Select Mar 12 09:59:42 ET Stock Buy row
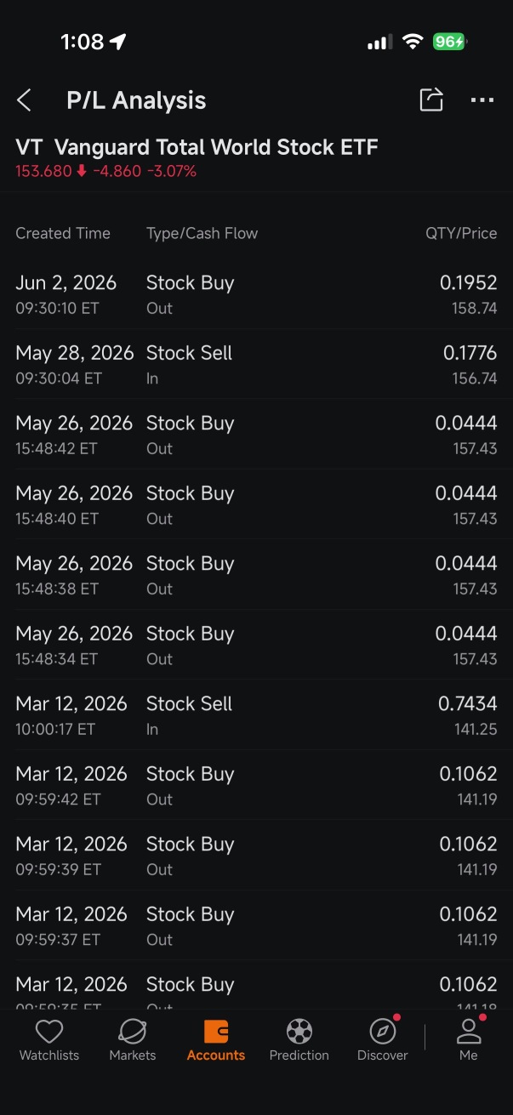 coord(256,786)
